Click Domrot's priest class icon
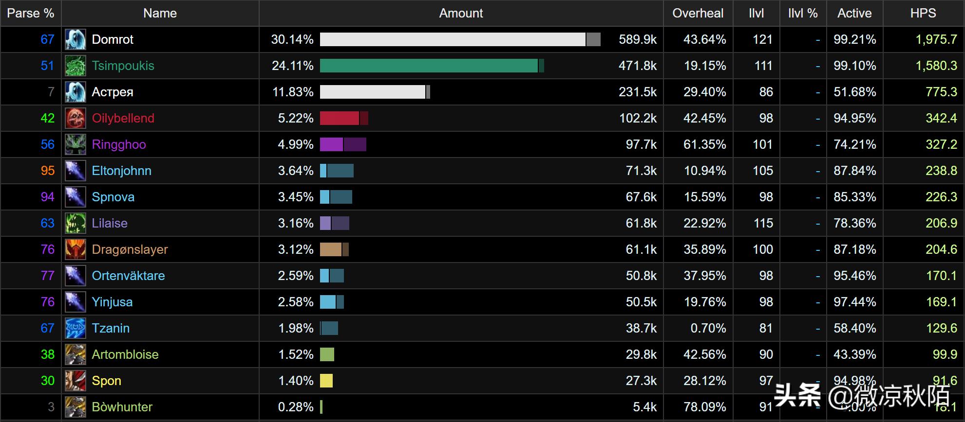 pos(76,39)
